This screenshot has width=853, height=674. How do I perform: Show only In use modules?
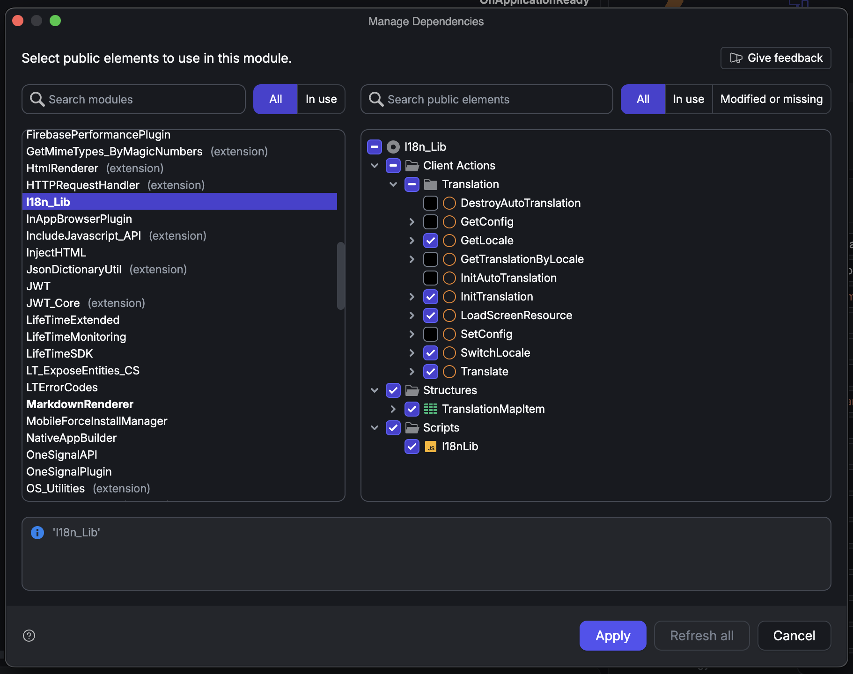point(321,99)
